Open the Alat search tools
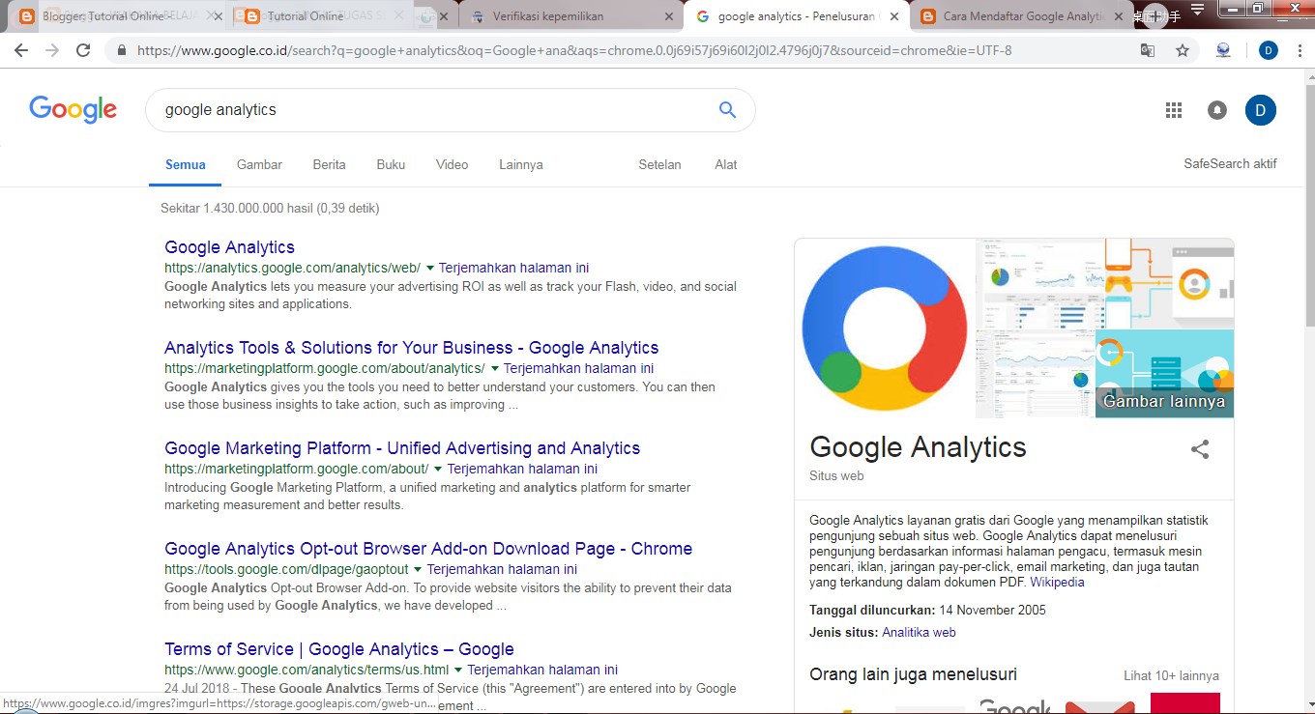This screenshot has width=1315, height=714. [726, 164]
